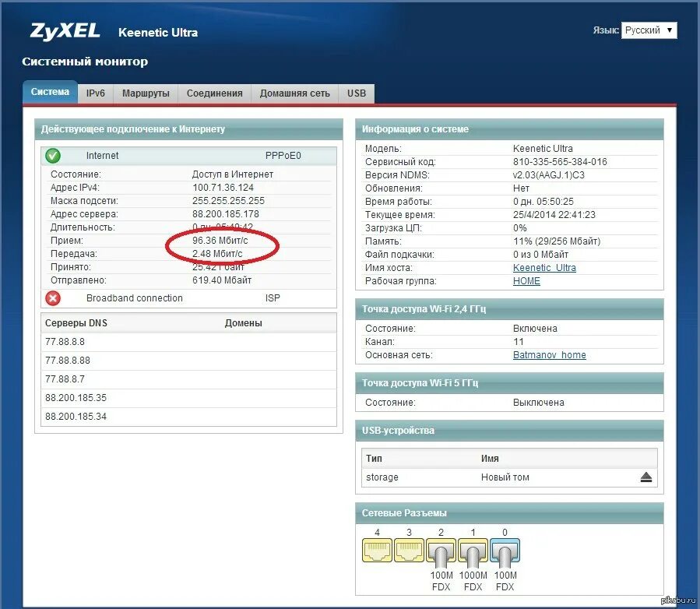The height and width of the screenshot is (609, 700).
Task: Click the green check icon beside Internet
Action: (53, 156)
